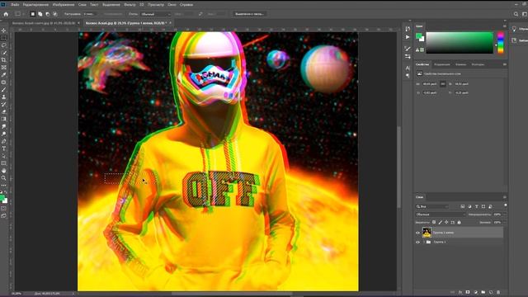Switch to the Каналы tab

pyautogui.click(x=460, y=64)
